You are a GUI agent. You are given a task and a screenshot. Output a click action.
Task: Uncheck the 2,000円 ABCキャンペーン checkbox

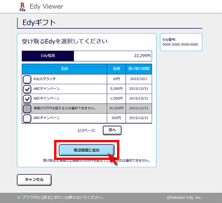click(x=27, y=89)
